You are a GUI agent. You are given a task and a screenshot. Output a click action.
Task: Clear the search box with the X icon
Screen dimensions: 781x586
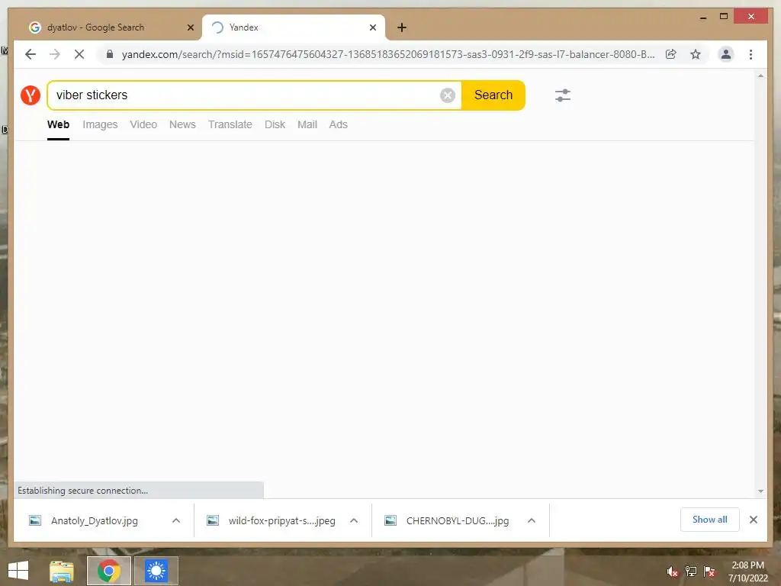[x=447, y=95]
